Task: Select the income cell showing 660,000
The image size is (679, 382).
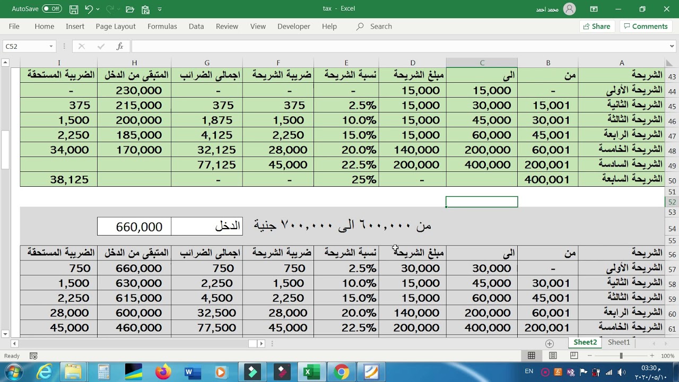Action: click(x=134, y=227)
